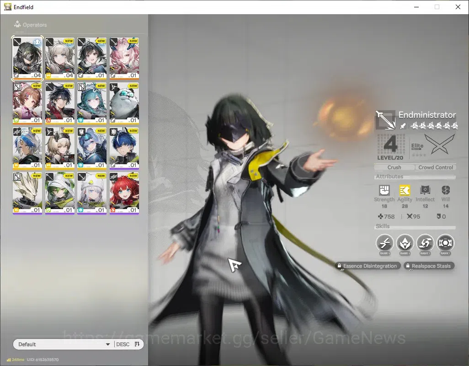469x366 pixels.
Task: Select the teal-haired girl operator card
Action: (x=92, y=103)
